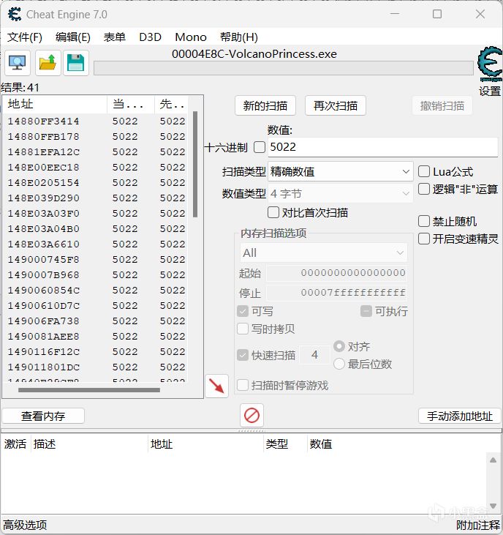Open the D3D menu
Viewport: 503px width, 535px height.
tap(151, 37)
